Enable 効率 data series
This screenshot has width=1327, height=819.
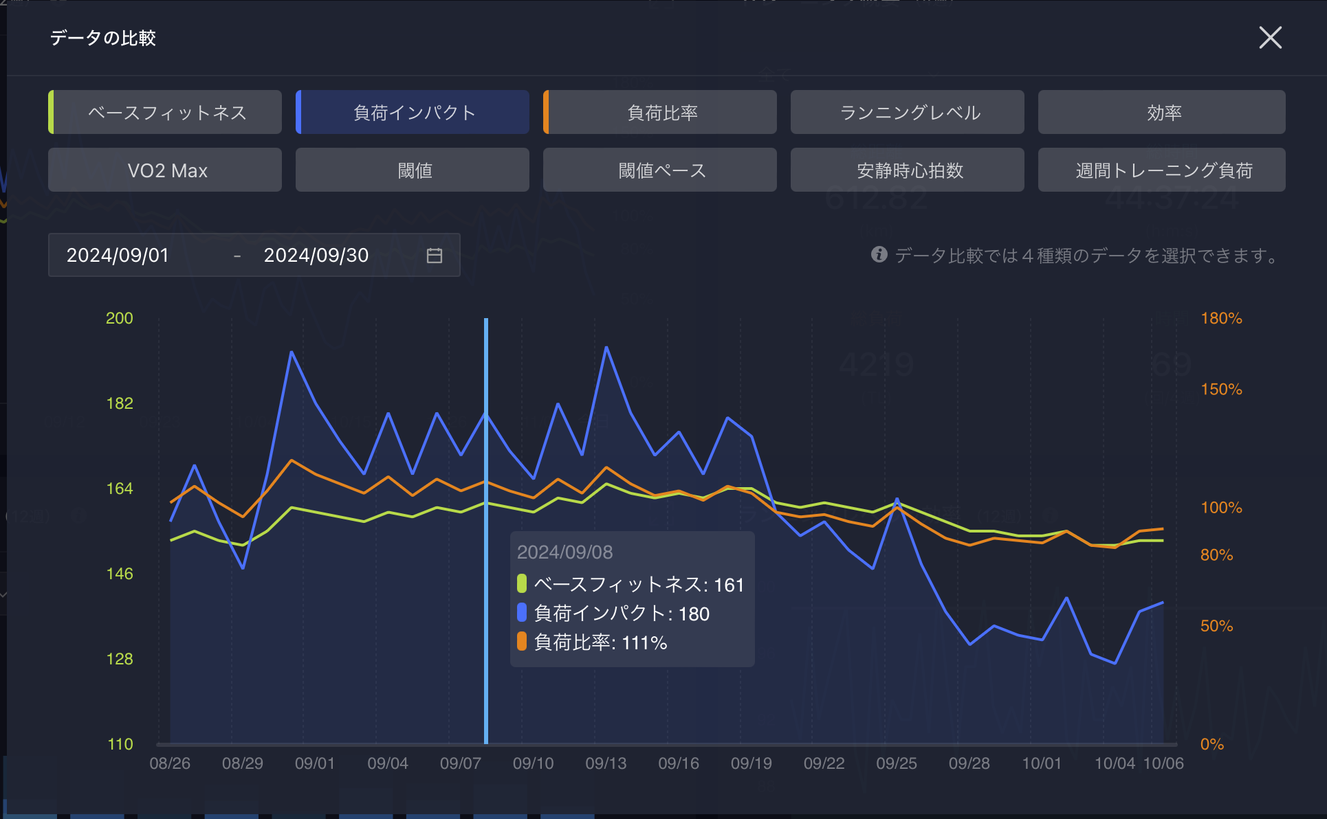(x=1162, y=113)
